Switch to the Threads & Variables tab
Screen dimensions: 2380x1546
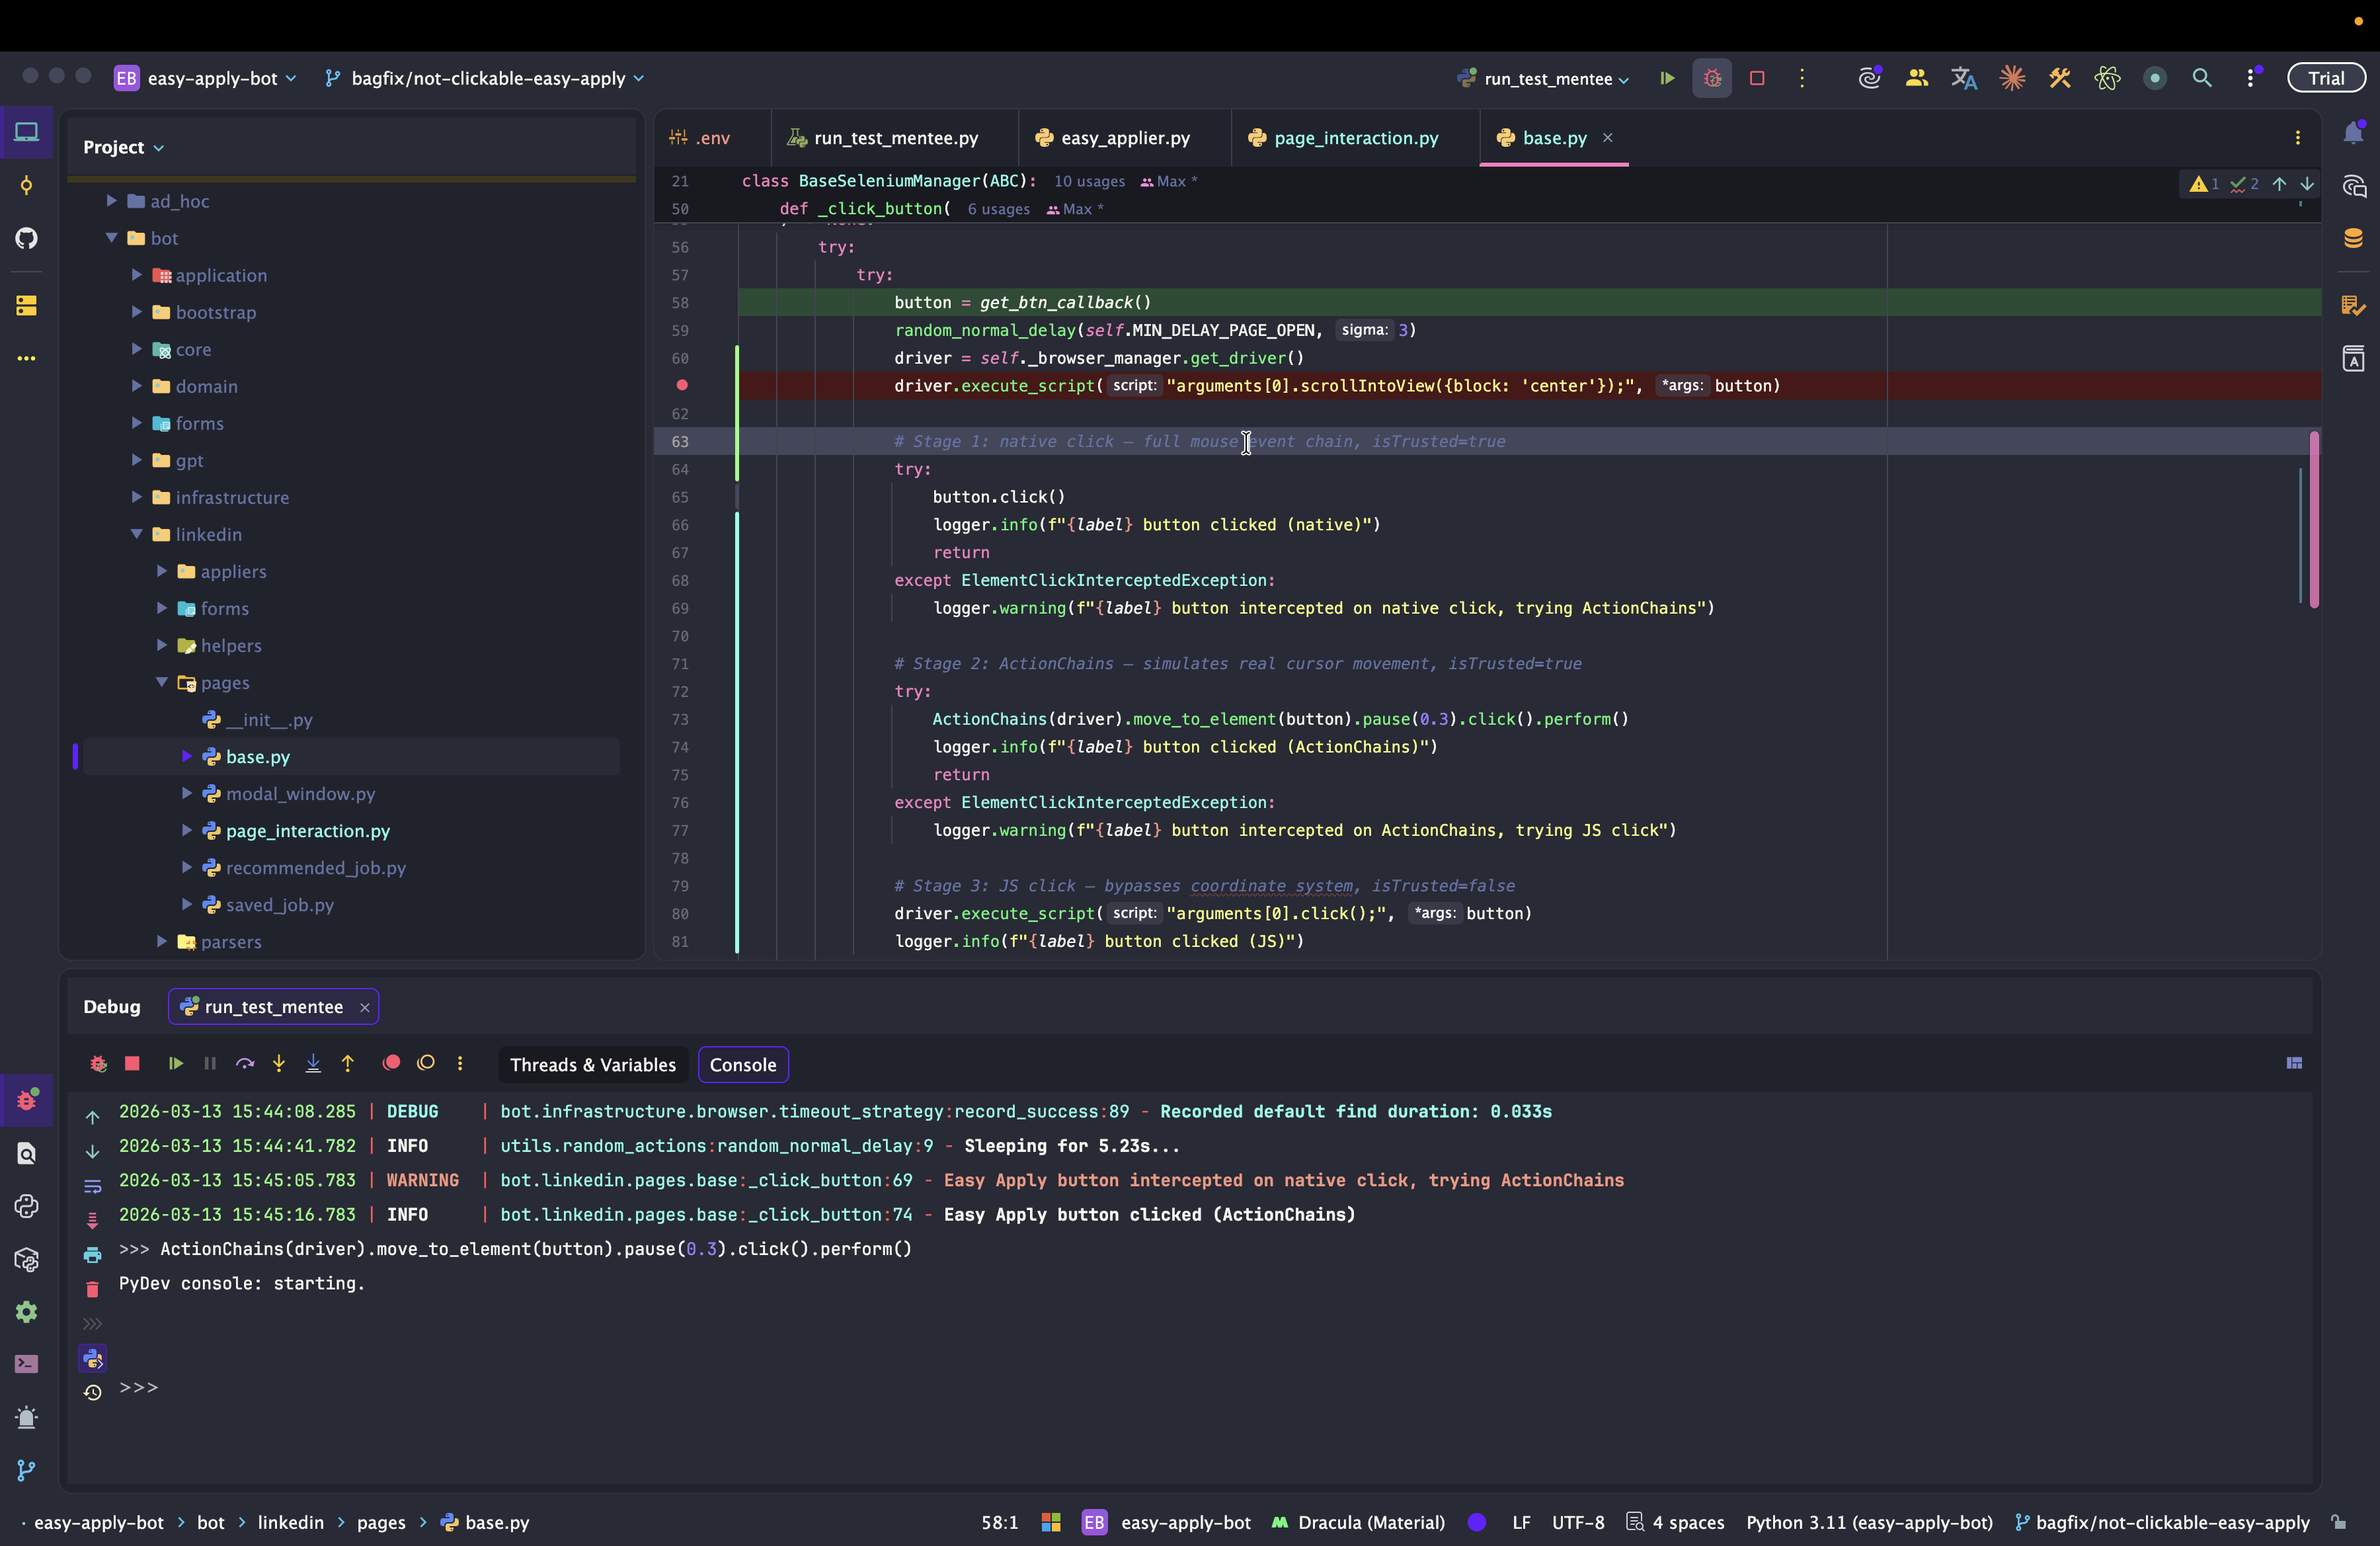pos(593,1065)
